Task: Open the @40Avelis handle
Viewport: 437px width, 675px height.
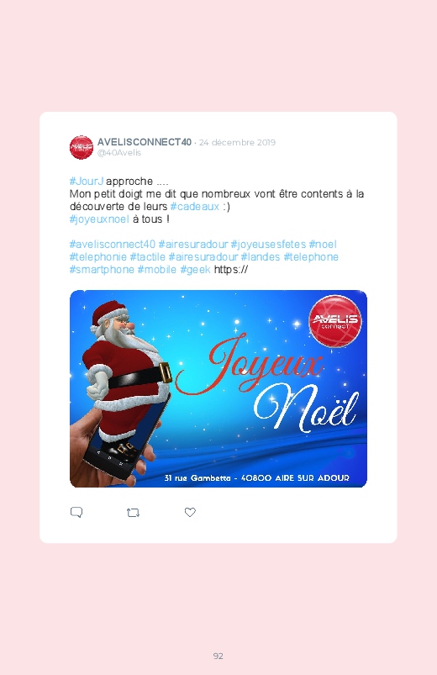Action: click(x=119, y=153)
